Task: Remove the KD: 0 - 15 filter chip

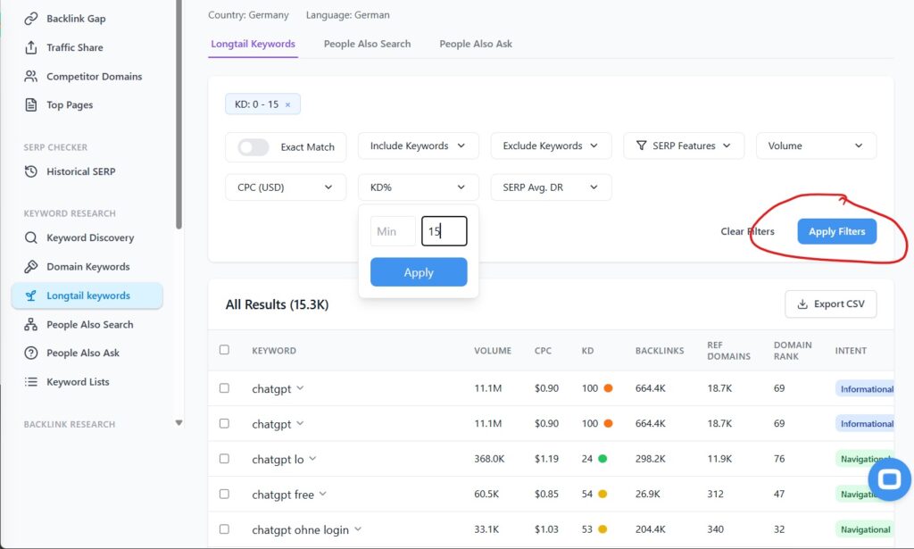Action: [x=287, y=104]
